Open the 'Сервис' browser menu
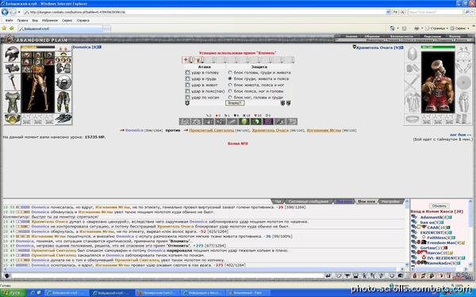Screen dimensions: 476x297 click(x=67, y=21)
